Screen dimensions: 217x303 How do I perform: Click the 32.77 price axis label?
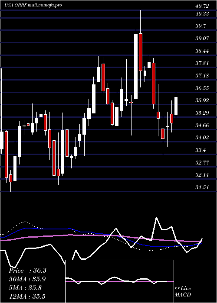pos(202,162)
